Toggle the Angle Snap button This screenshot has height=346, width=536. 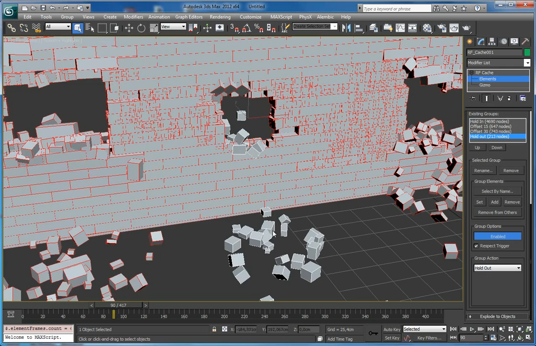pos(246,28)
